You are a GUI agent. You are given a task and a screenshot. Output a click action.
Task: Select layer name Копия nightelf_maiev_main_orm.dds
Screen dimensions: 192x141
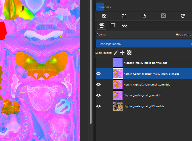click(x=147, y=85)
